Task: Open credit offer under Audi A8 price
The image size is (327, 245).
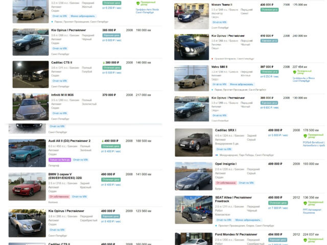Action: click(111, 152)
